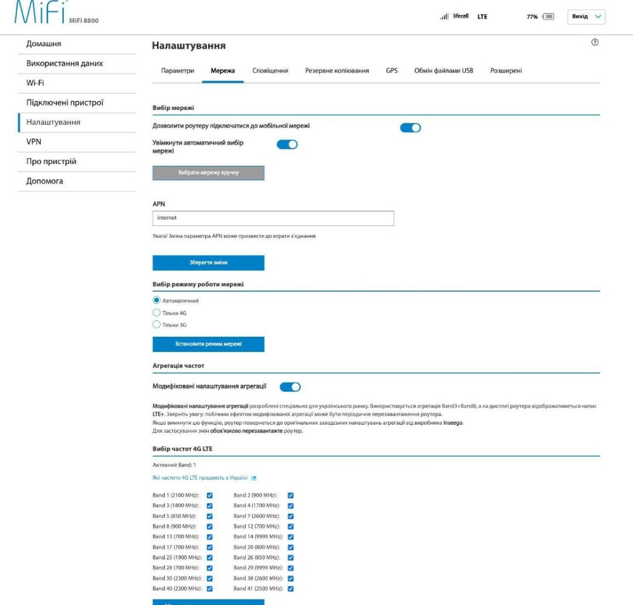
Task: Click the battery level icon
Action: click(548, 16)
